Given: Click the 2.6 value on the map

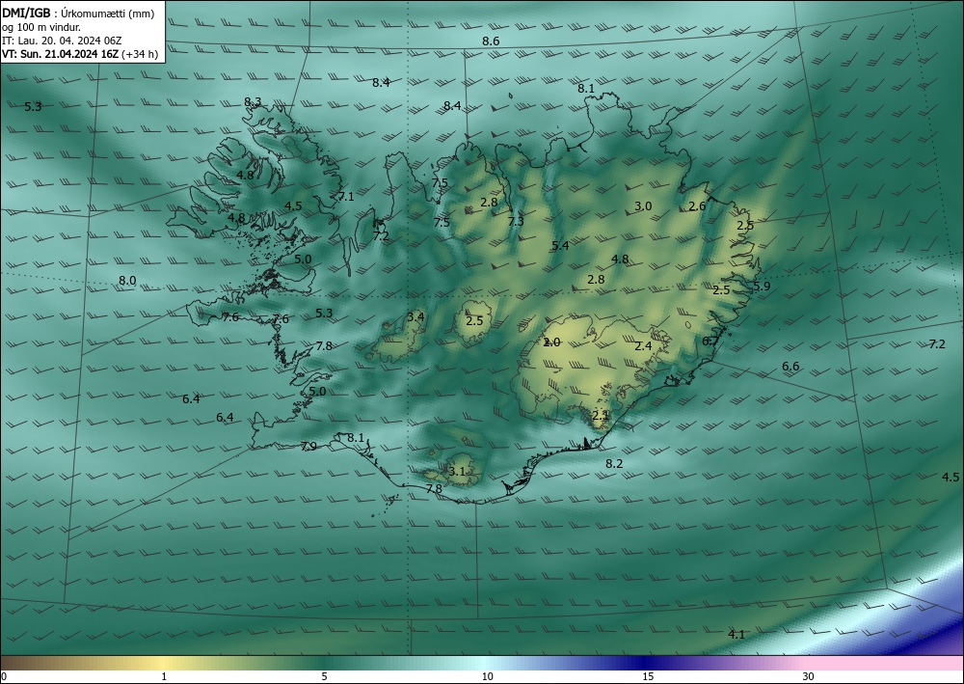Looking at the screenshot, I should (697, 206).
